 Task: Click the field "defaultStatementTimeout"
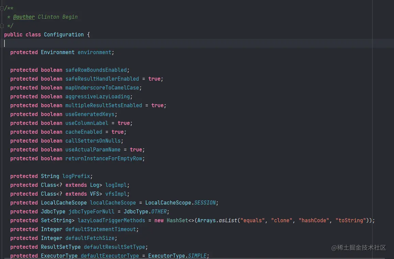[x=101, y=229]
